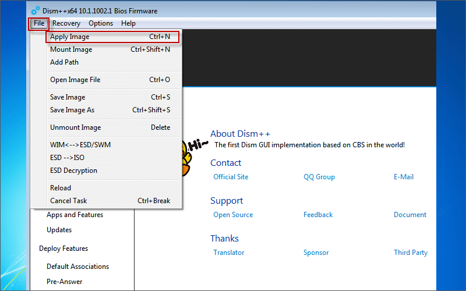Choose Apply Image from File menu
This screenshot has height=291, width=466.
tap(112, 37)
